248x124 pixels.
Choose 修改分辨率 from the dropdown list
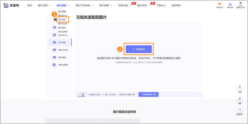[x=63, y=32]
